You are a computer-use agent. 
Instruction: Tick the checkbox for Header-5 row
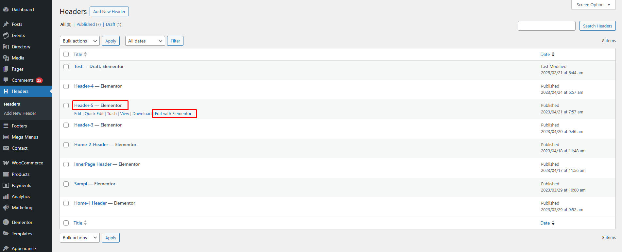[66, 106]
